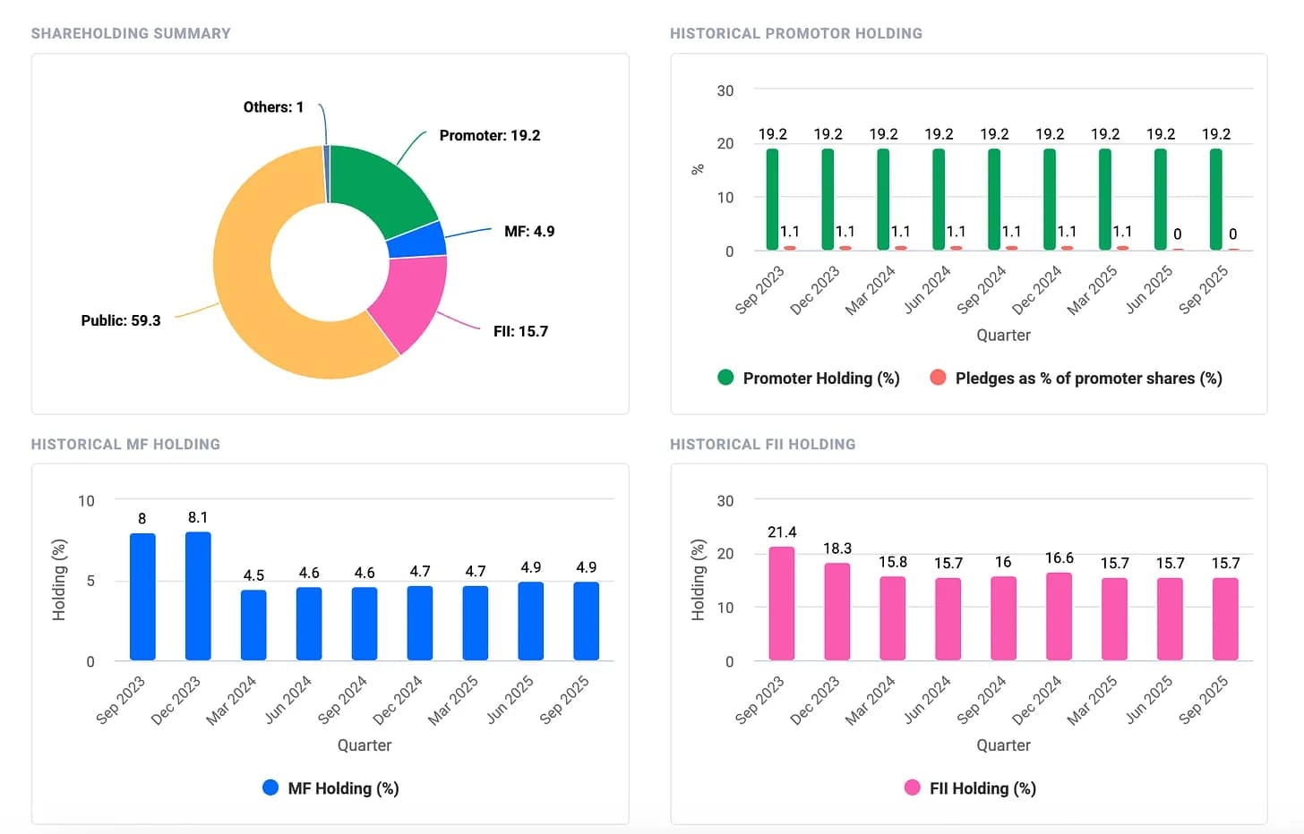The width and height of the screenshot is (1304, 834).
Task: Click the 'MF: 4.9' donut label
Action: pyautogui.click(x=529, y=231)
